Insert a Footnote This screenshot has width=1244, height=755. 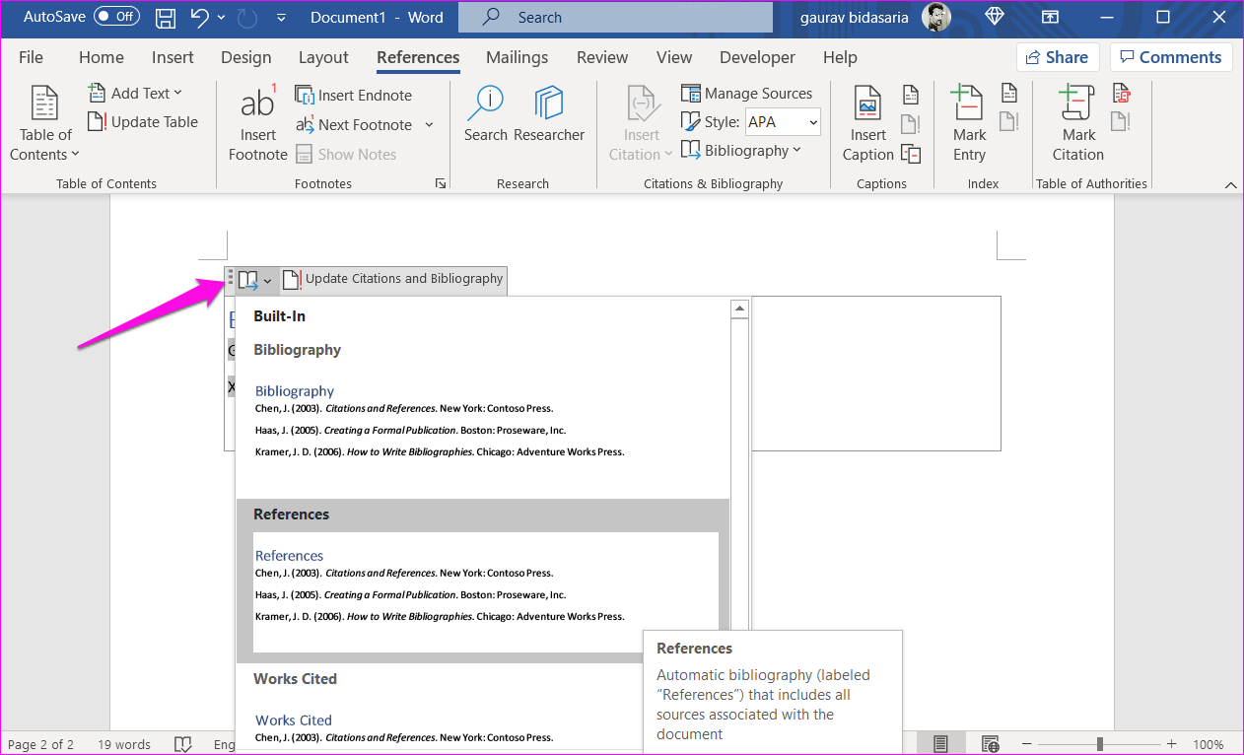pos(258,123)
